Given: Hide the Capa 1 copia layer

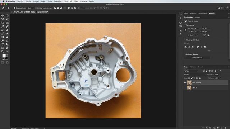Looking at the screenshot, I should pyautogui.click(x=185, y=83).
